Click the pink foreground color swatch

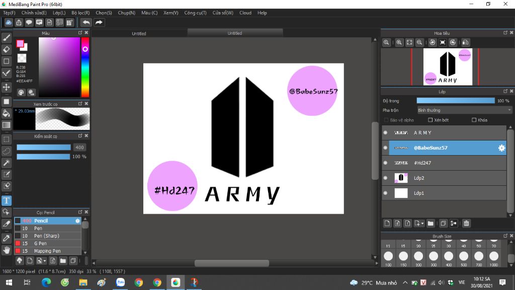20,43
